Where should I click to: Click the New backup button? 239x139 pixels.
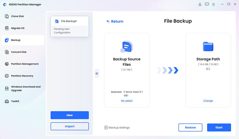[70, 115]
